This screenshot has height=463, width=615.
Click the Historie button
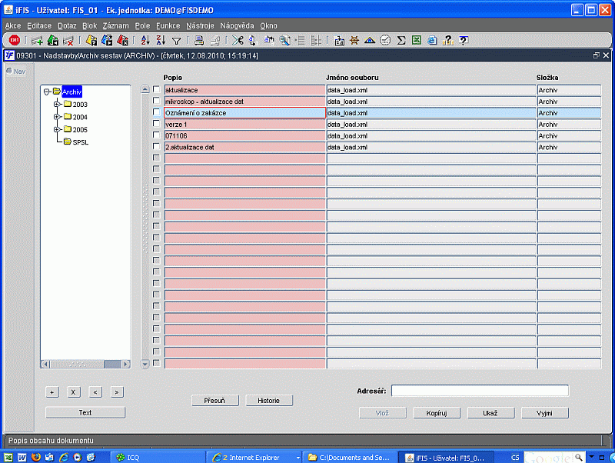pos(269,401)
